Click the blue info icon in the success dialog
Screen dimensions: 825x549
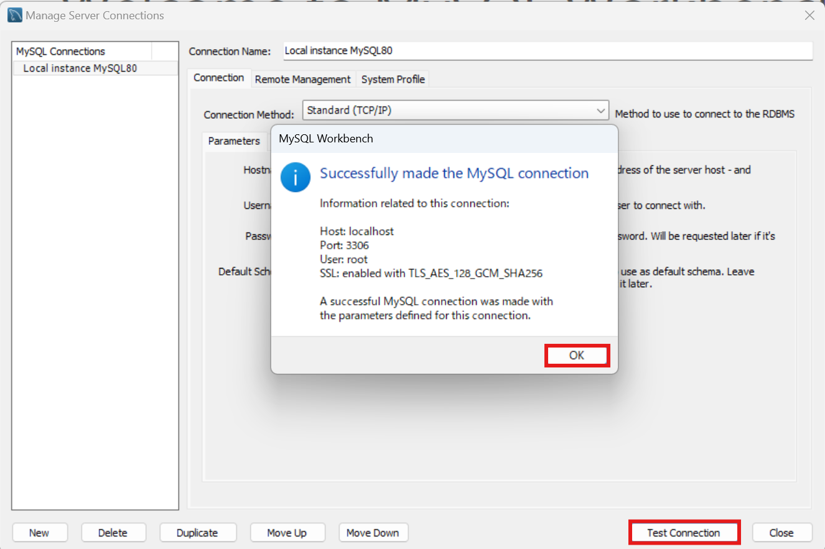tap(295, 177)
